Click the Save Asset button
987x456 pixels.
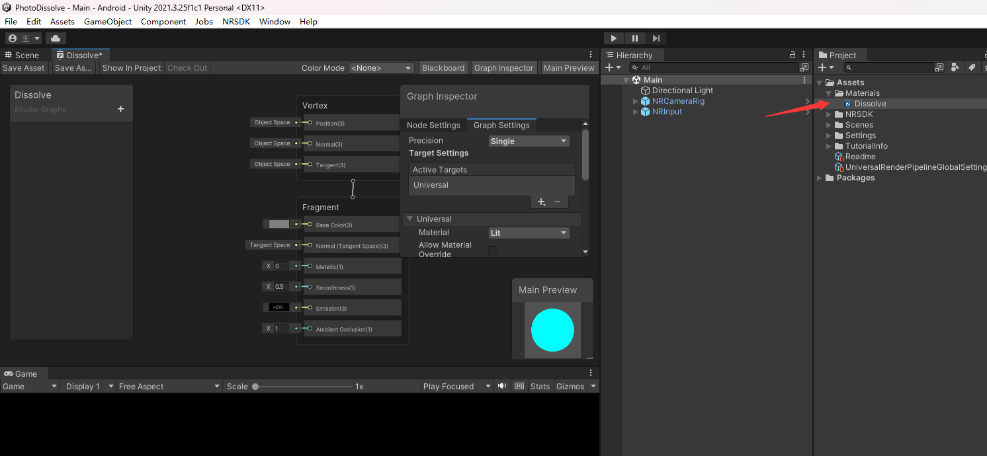tap(24, 67)
